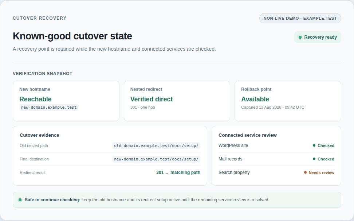
Task: Click the Final destination label
Action: pos(34,159)
